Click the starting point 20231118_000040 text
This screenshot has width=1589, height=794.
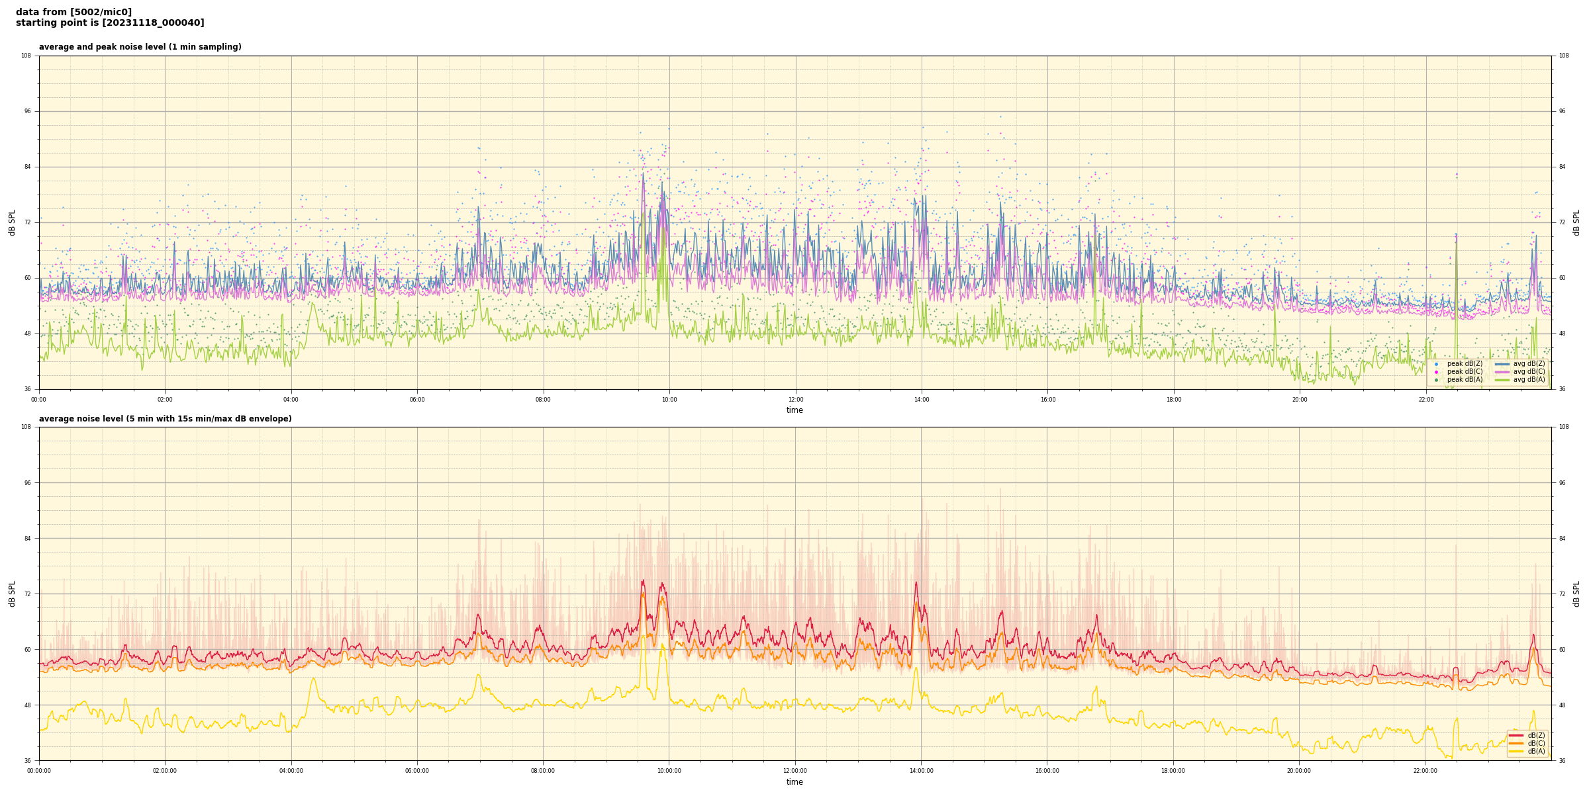(110, 23)
